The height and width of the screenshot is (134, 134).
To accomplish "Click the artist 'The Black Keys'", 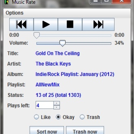I will [53, 64].
